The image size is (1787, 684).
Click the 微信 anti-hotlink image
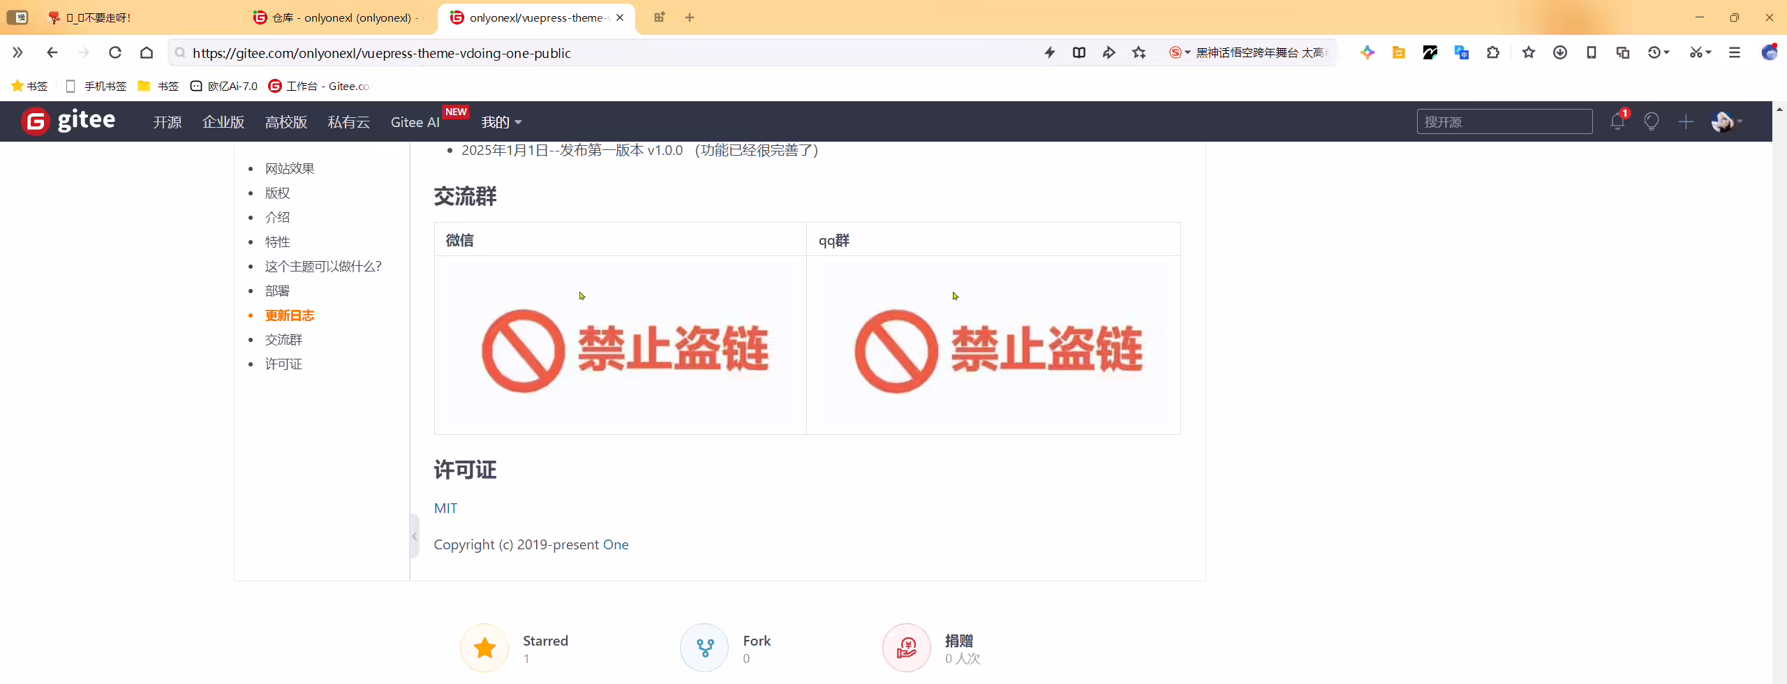620,345
